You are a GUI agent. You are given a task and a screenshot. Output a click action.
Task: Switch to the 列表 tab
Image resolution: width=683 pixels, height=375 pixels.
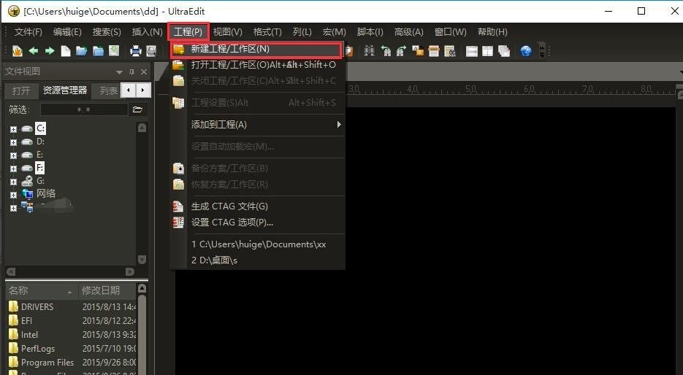pos(107,91)
